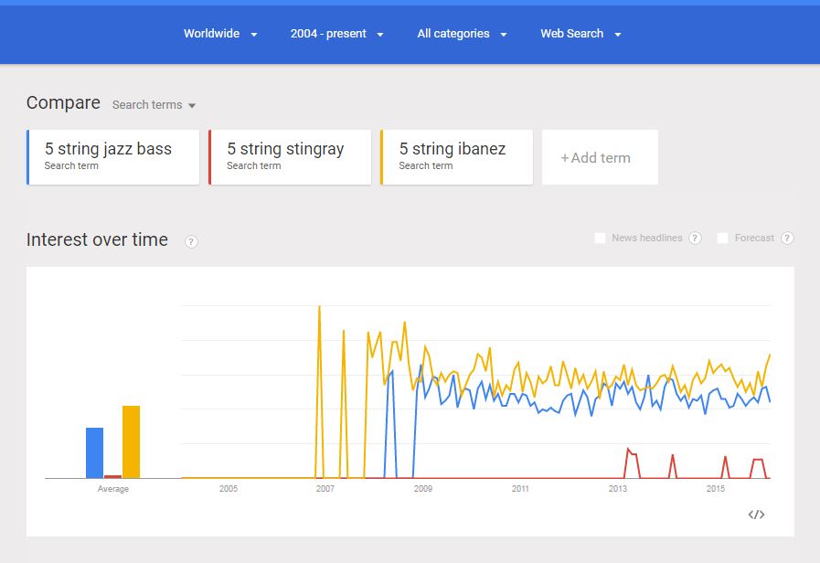
Task: Click help icon next to News headlines
Action: (695, 239)
